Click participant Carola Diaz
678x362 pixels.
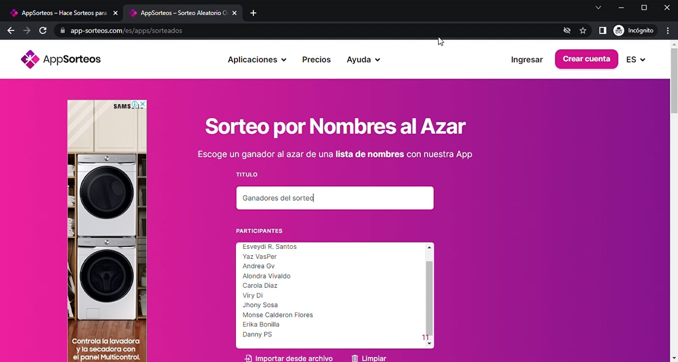coord(260,286)
